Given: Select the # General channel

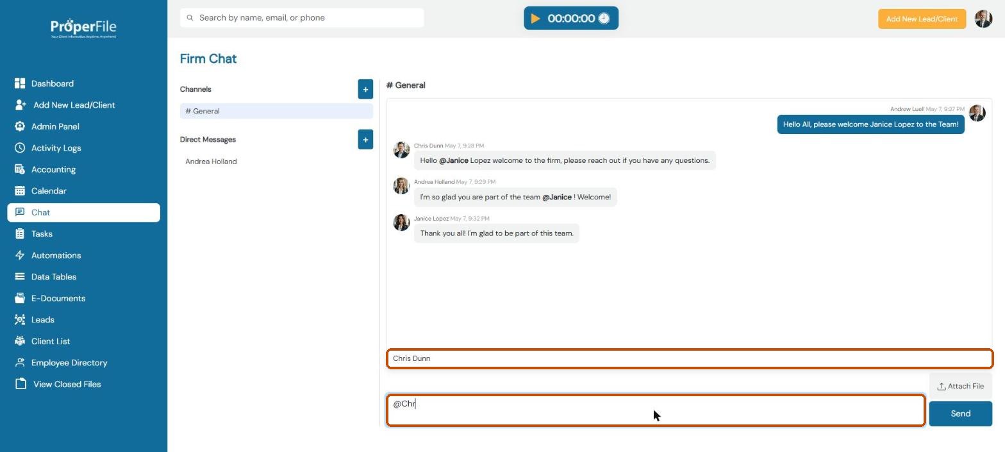Looking at the screenshot, I should (x=276, y=111).
